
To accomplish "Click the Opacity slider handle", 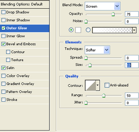I will [x=113, y=14].
